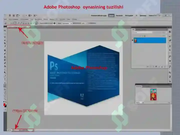The image size is (180, 135).
Task: Open the Screen Mode dropdown
Action: [35, 15]
